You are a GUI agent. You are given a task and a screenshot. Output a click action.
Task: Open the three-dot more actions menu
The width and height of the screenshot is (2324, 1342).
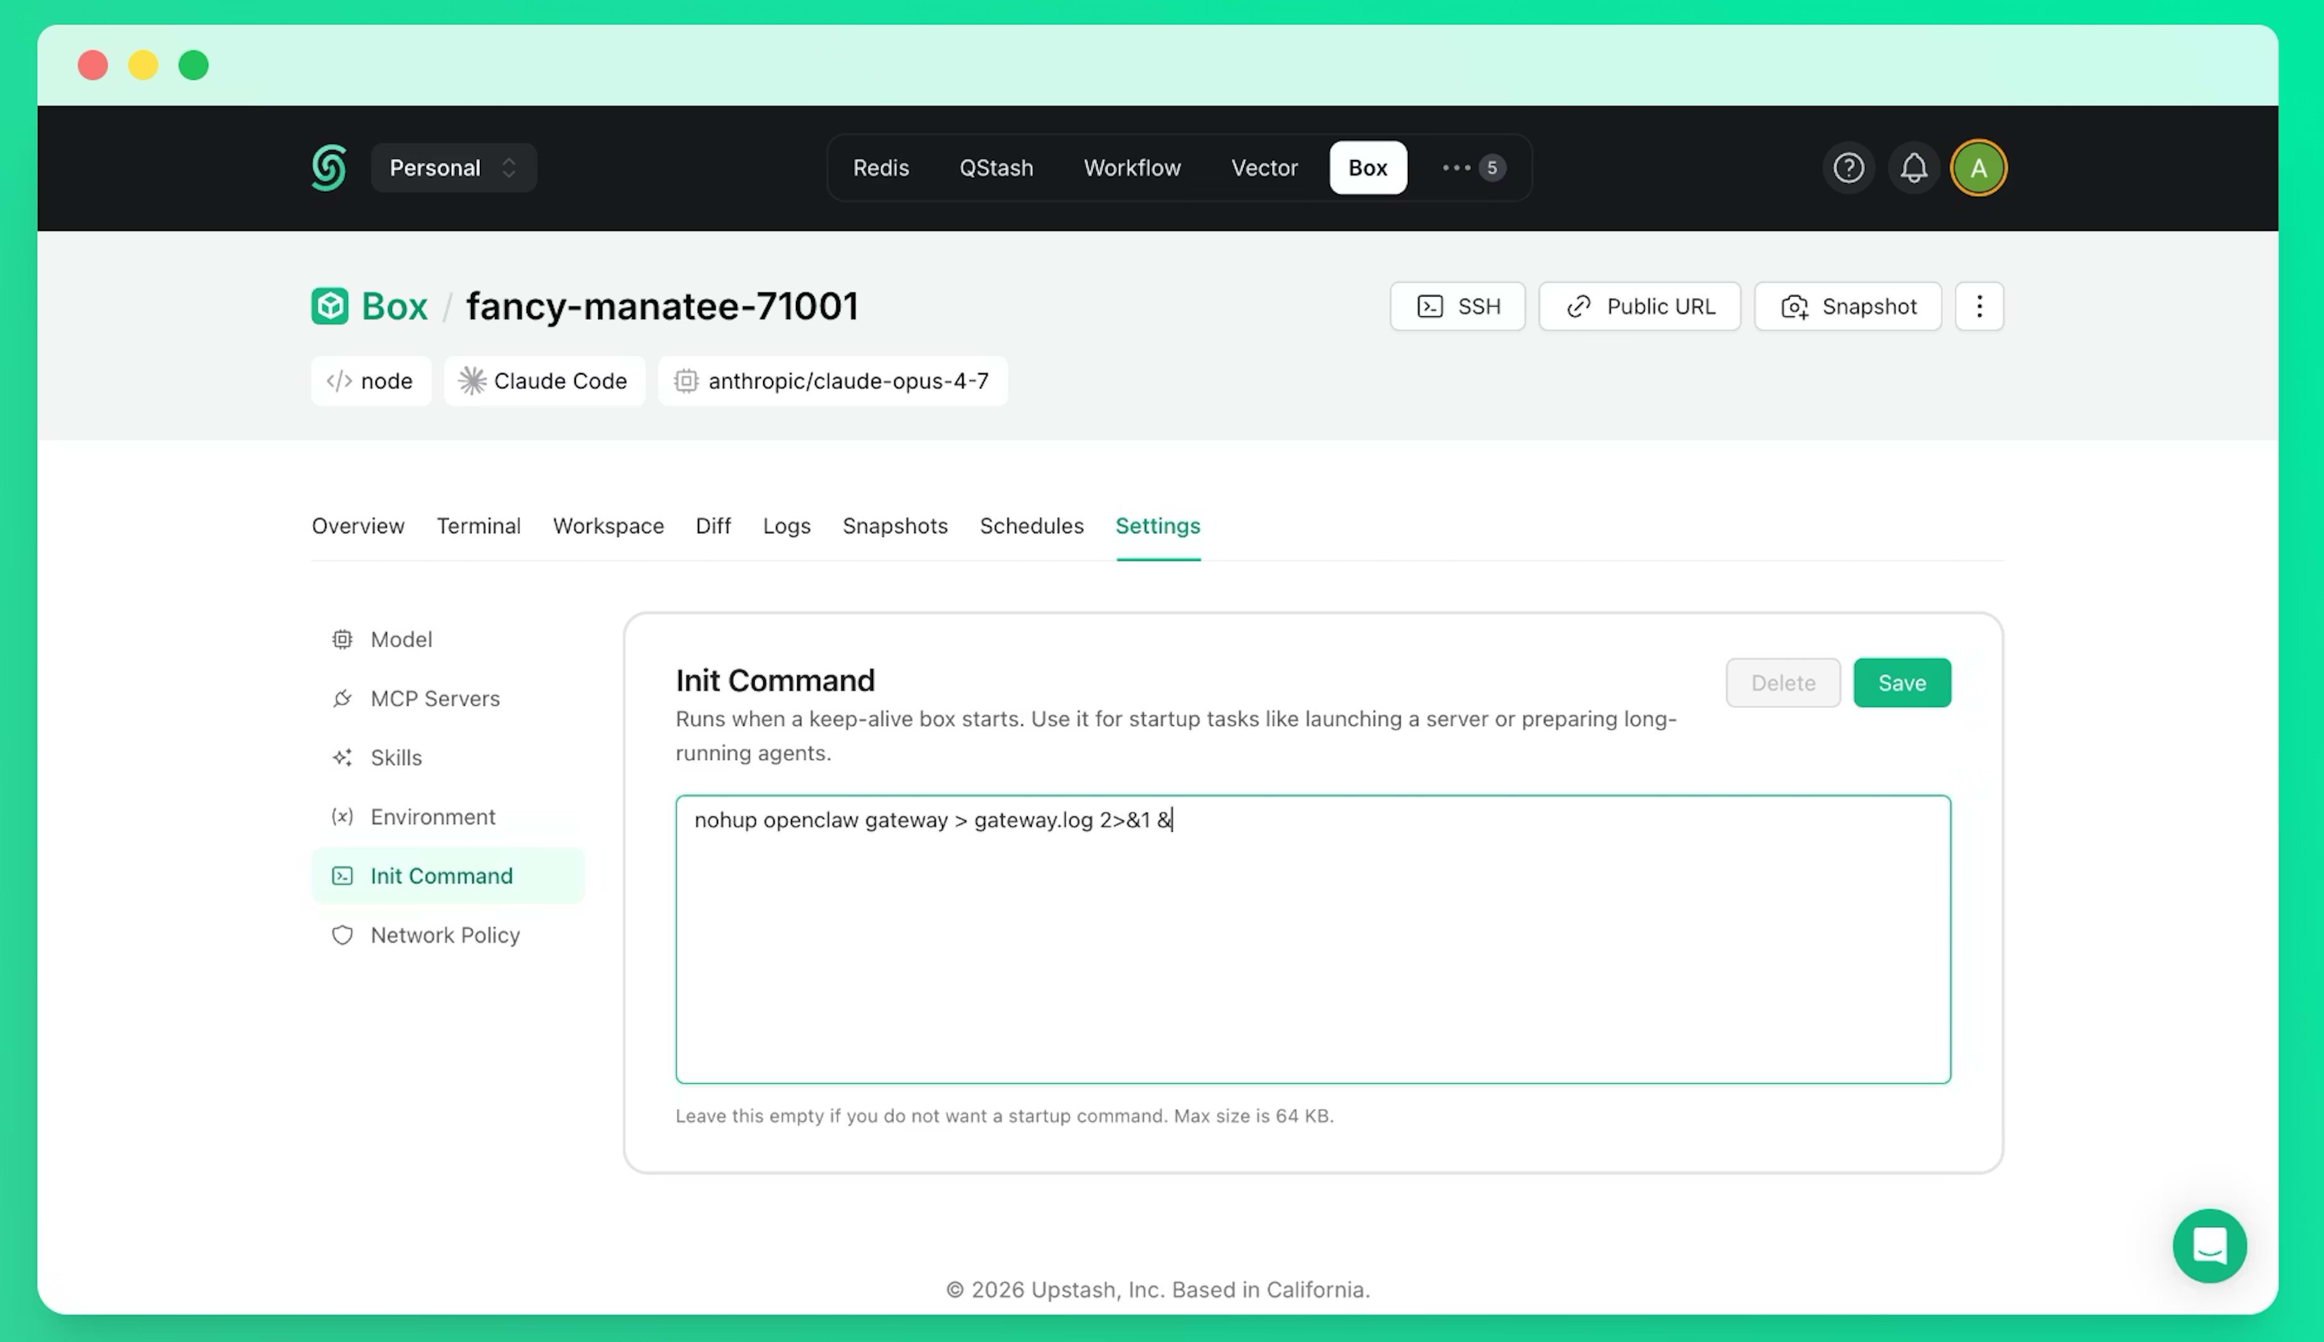click(x=1979, y=306)
